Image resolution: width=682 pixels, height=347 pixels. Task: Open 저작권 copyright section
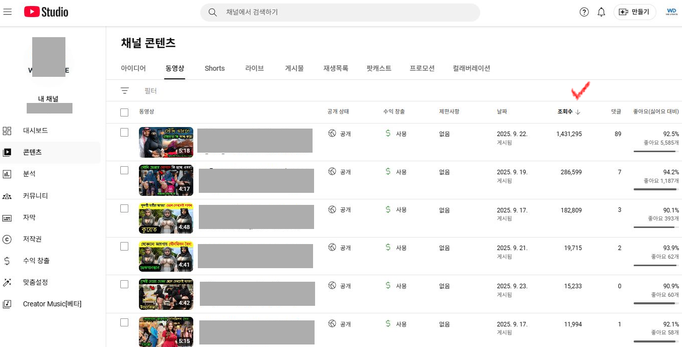pos(32,239)
